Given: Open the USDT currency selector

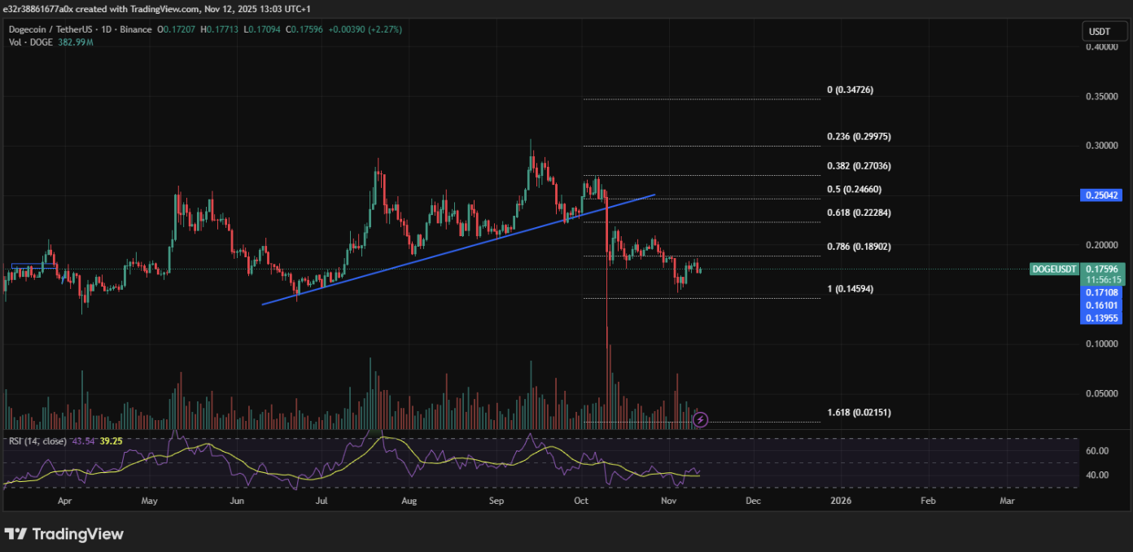Looking at the screenshot, I should 1104,30.
